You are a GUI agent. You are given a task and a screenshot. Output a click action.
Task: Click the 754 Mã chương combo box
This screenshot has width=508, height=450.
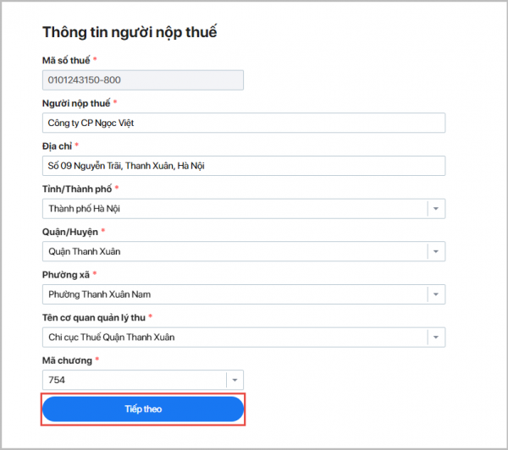point(133,381)
